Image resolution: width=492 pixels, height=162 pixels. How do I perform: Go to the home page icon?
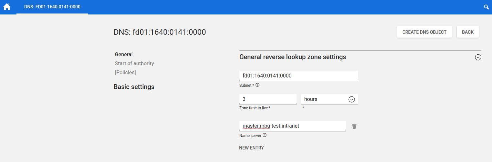[x=7, y=7]
